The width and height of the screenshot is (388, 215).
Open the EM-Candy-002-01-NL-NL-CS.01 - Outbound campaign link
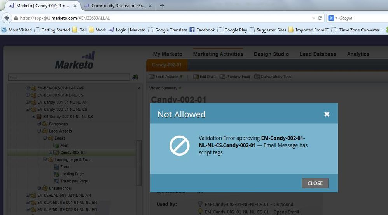249,205
